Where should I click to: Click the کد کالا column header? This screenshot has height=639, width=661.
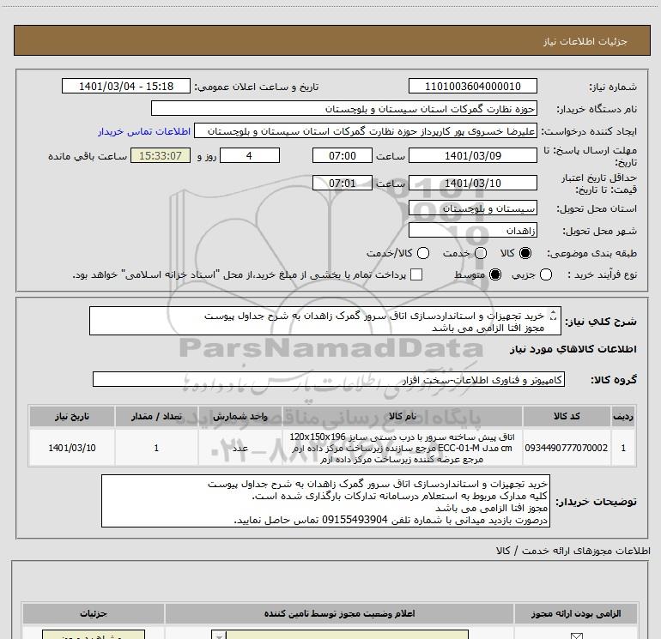point(567,416)
